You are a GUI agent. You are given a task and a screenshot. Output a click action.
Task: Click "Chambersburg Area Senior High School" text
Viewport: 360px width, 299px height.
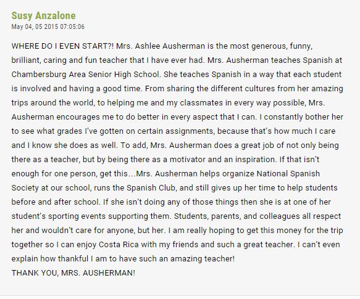(x=85, y=75)
